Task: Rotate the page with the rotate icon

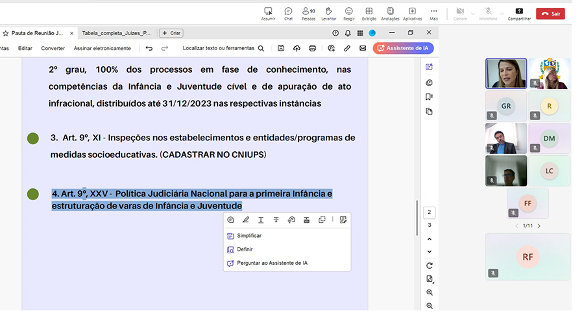Action: (x=430, y=266)
